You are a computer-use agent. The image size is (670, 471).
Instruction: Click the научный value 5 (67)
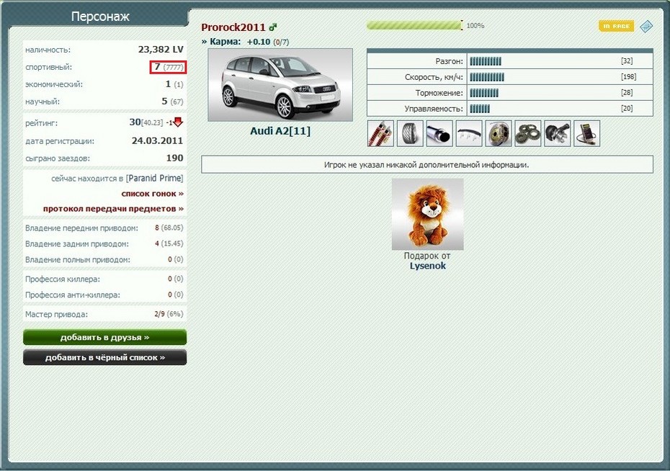pos(172,102)
